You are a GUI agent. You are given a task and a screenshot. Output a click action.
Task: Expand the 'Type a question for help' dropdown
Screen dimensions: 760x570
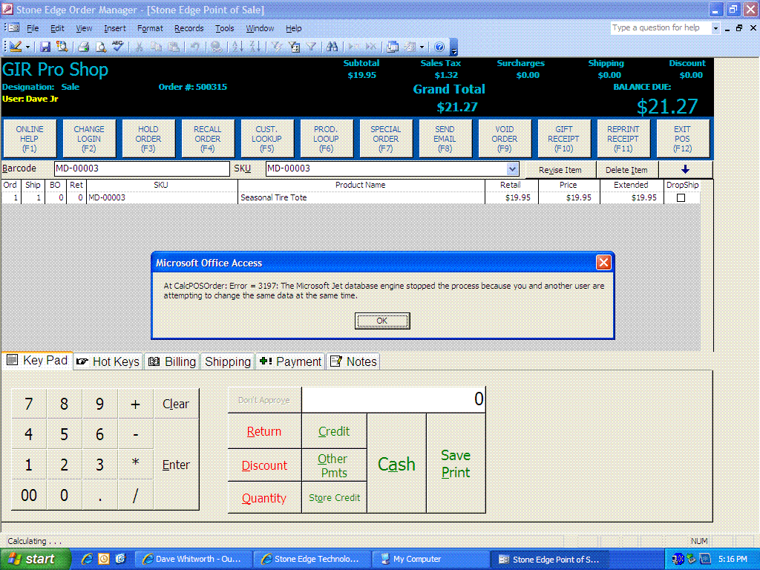(x=716, y=28)
